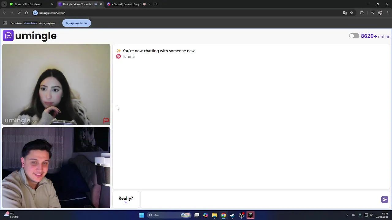This screenshot has width=392, height=220.
Task: Open Google Chrome from the taskbar
Action: coord(224,215)
